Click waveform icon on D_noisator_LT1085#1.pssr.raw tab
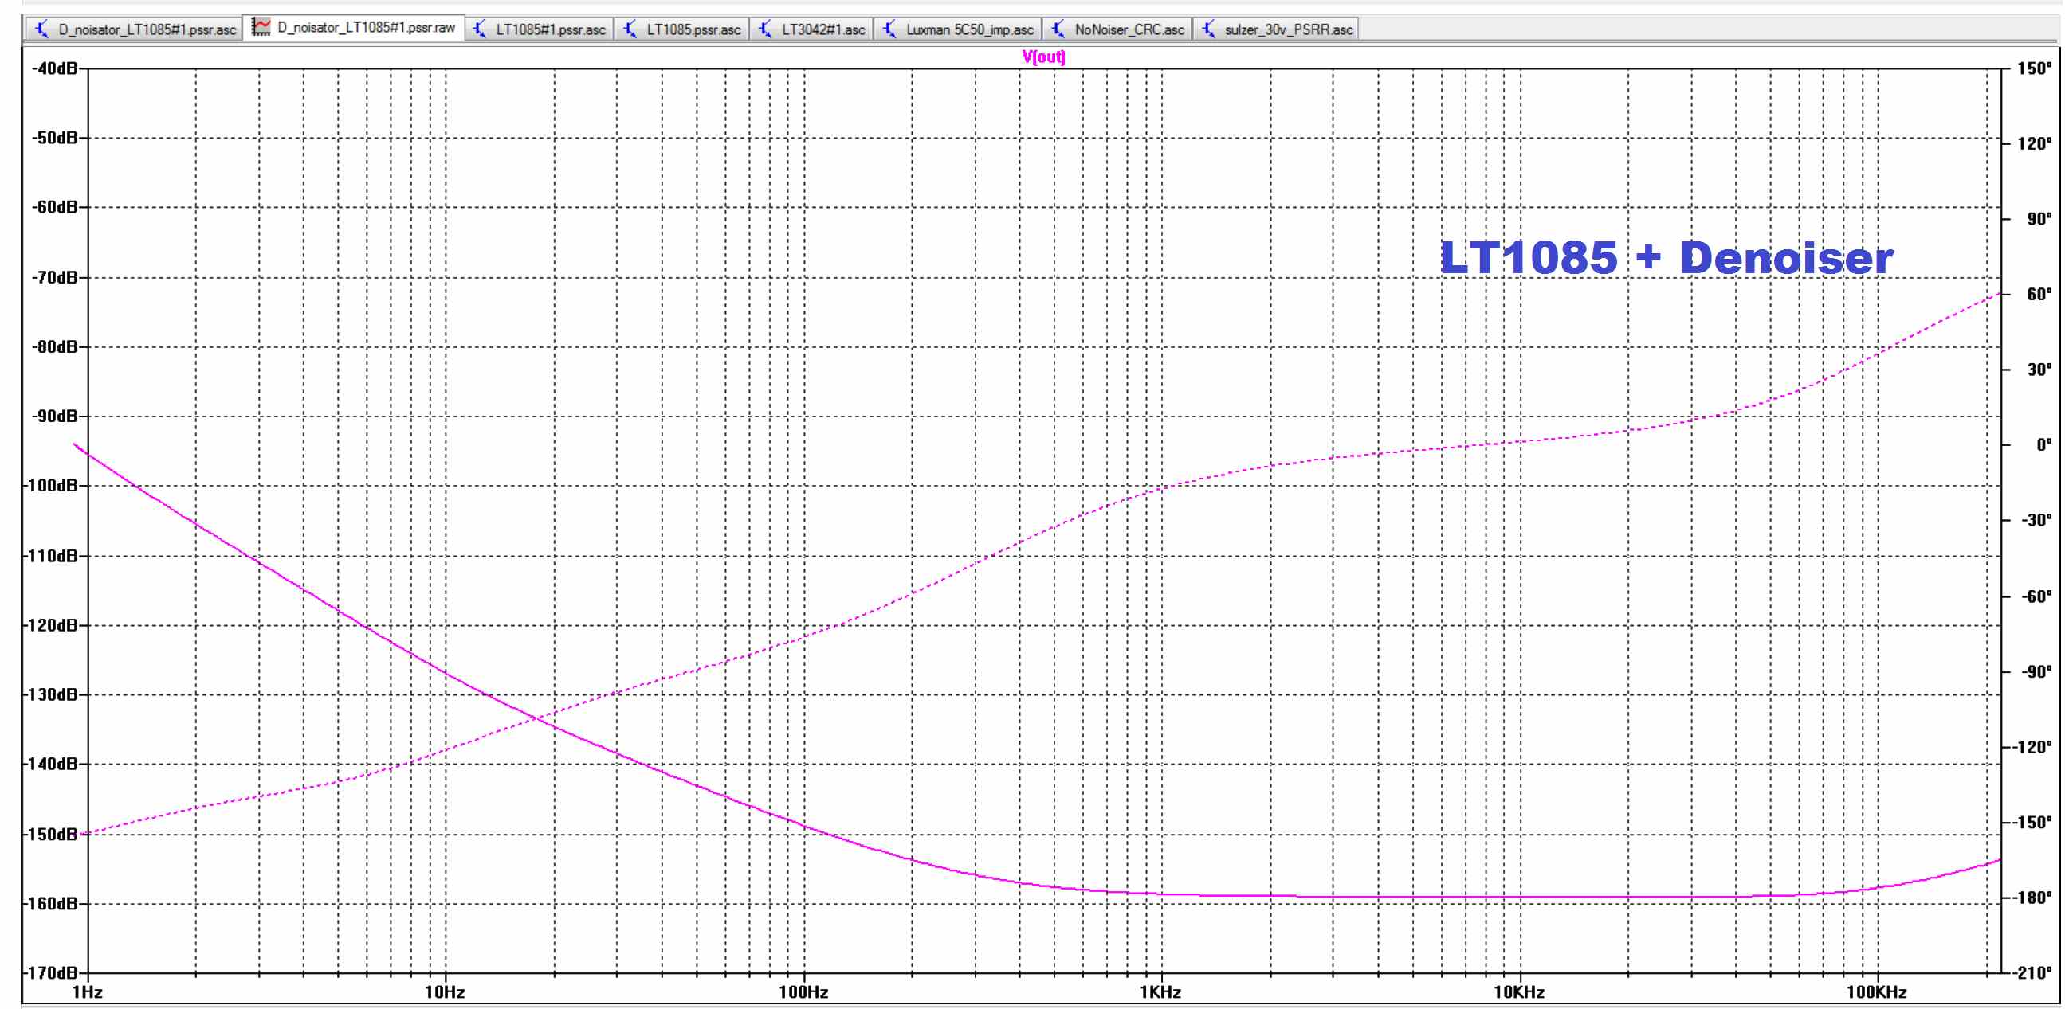This screenshot has width=2065, height=1009. click(261, 26)
